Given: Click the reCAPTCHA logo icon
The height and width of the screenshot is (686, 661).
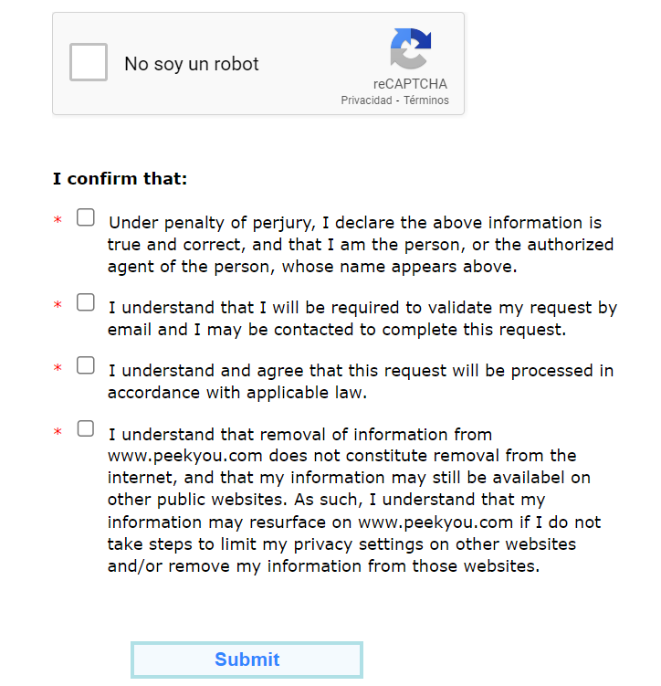Looking at the screenshot, I should (x=410, y=48).
